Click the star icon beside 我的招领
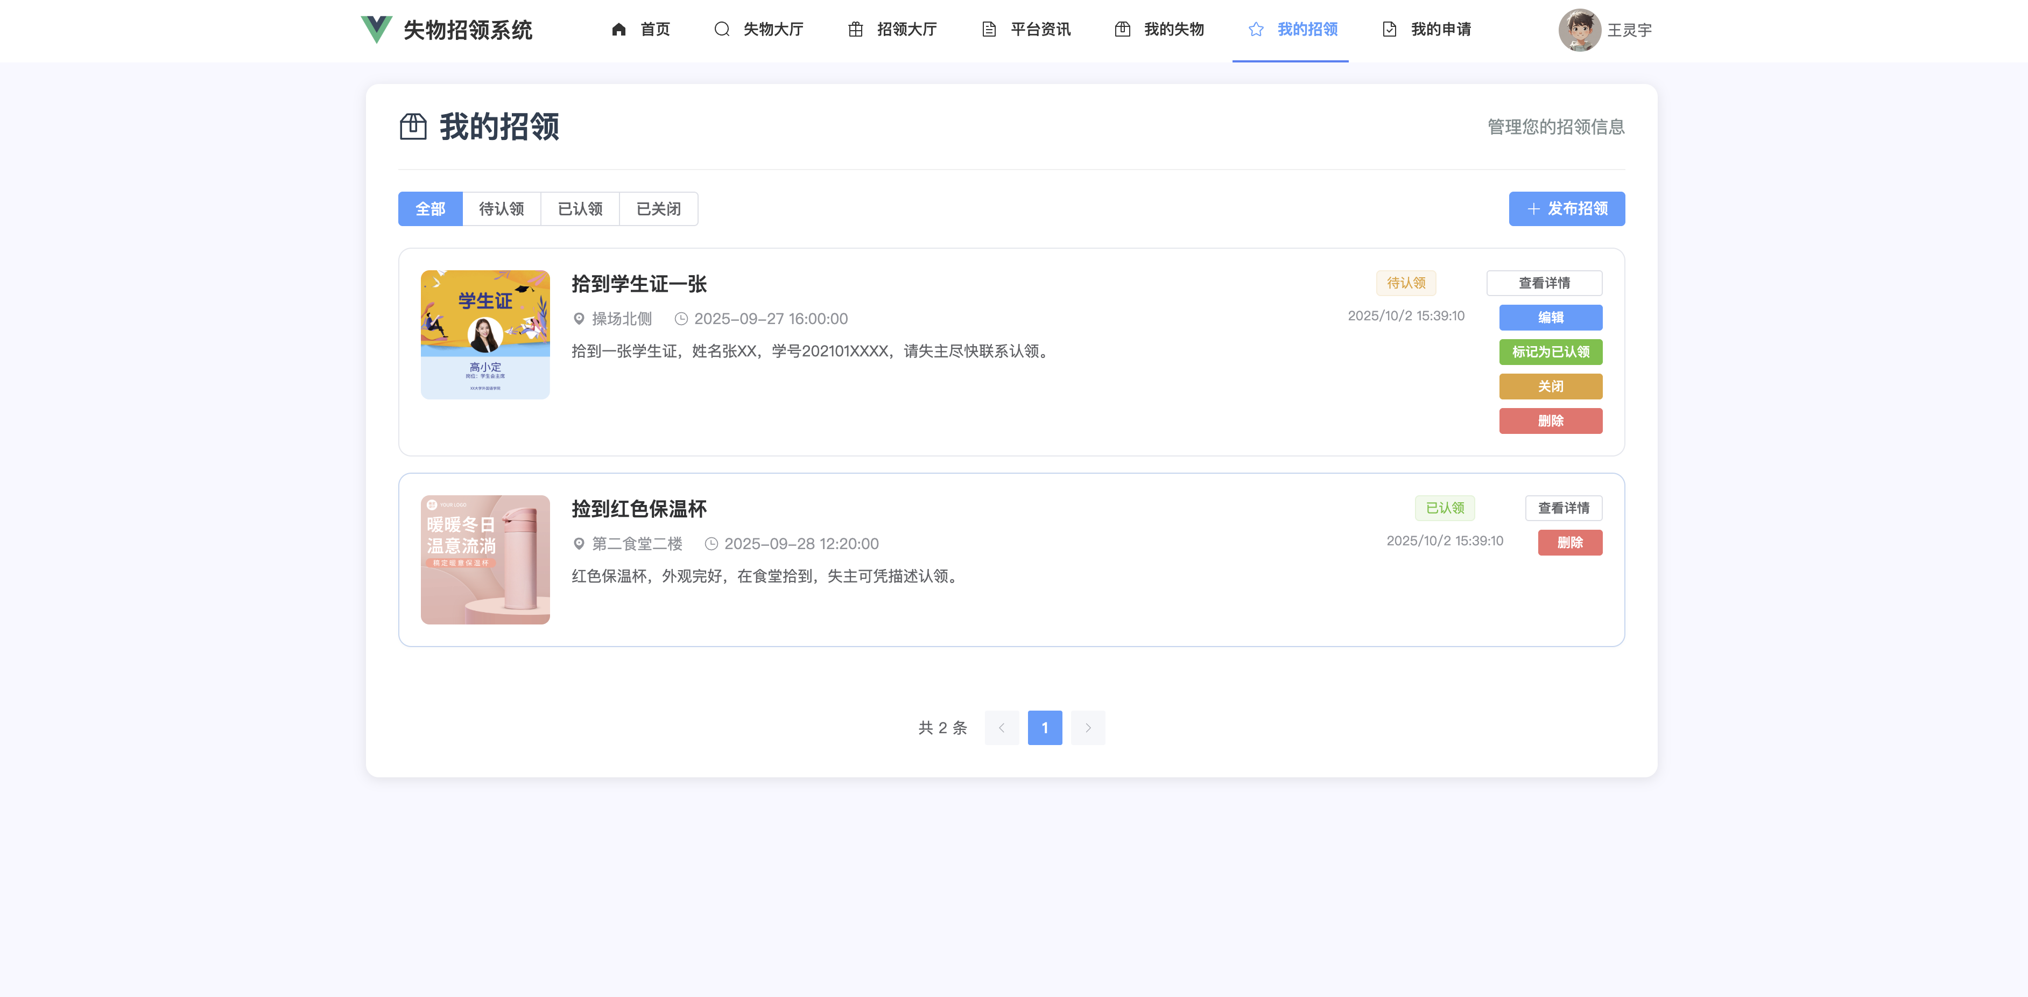Viewport: 2028px width, 997px height. pyautogui.click(x=1256, y=30)
